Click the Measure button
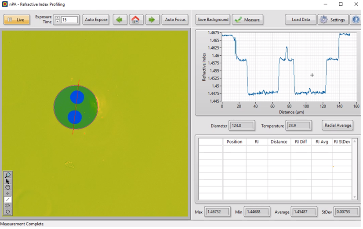 (247, 20)
